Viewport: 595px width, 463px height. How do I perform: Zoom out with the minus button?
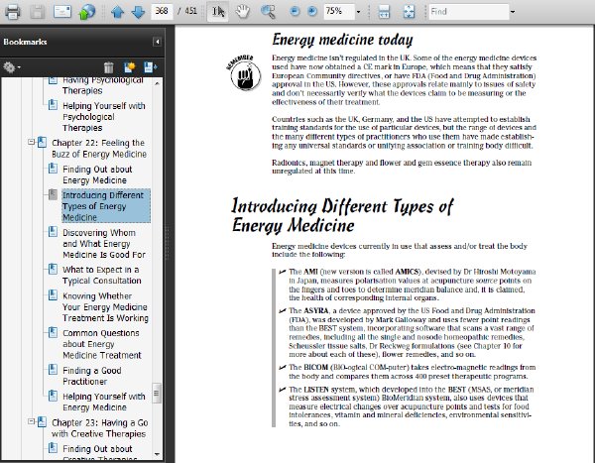point(295,11)
